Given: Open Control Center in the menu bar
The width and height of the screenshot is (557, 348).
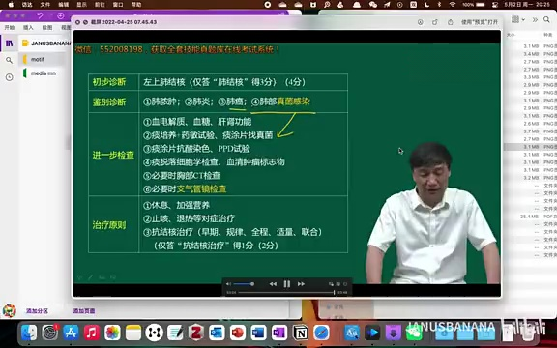Looking at the screenshot, I should [495, 5].
